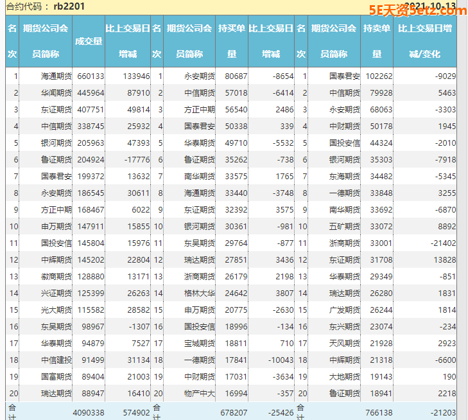Click volume value 88947

(x=93, y=394)
